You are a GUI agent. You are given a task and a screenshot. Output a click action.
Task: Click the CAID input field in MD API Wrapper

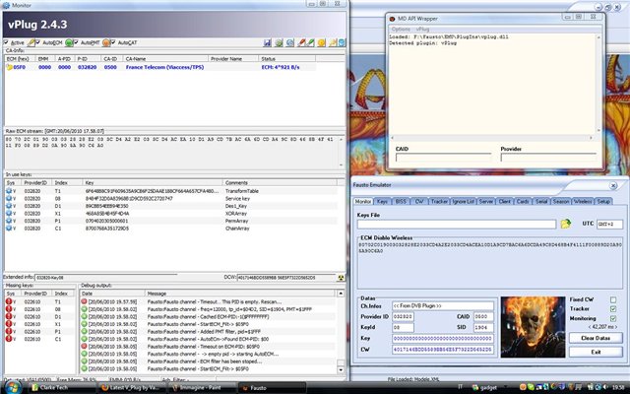point(443,158)
